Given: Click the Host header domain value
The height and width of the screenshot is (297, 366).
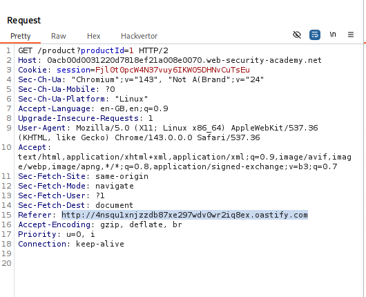Looking at the screenshot, I should click(x=184, y=60).
